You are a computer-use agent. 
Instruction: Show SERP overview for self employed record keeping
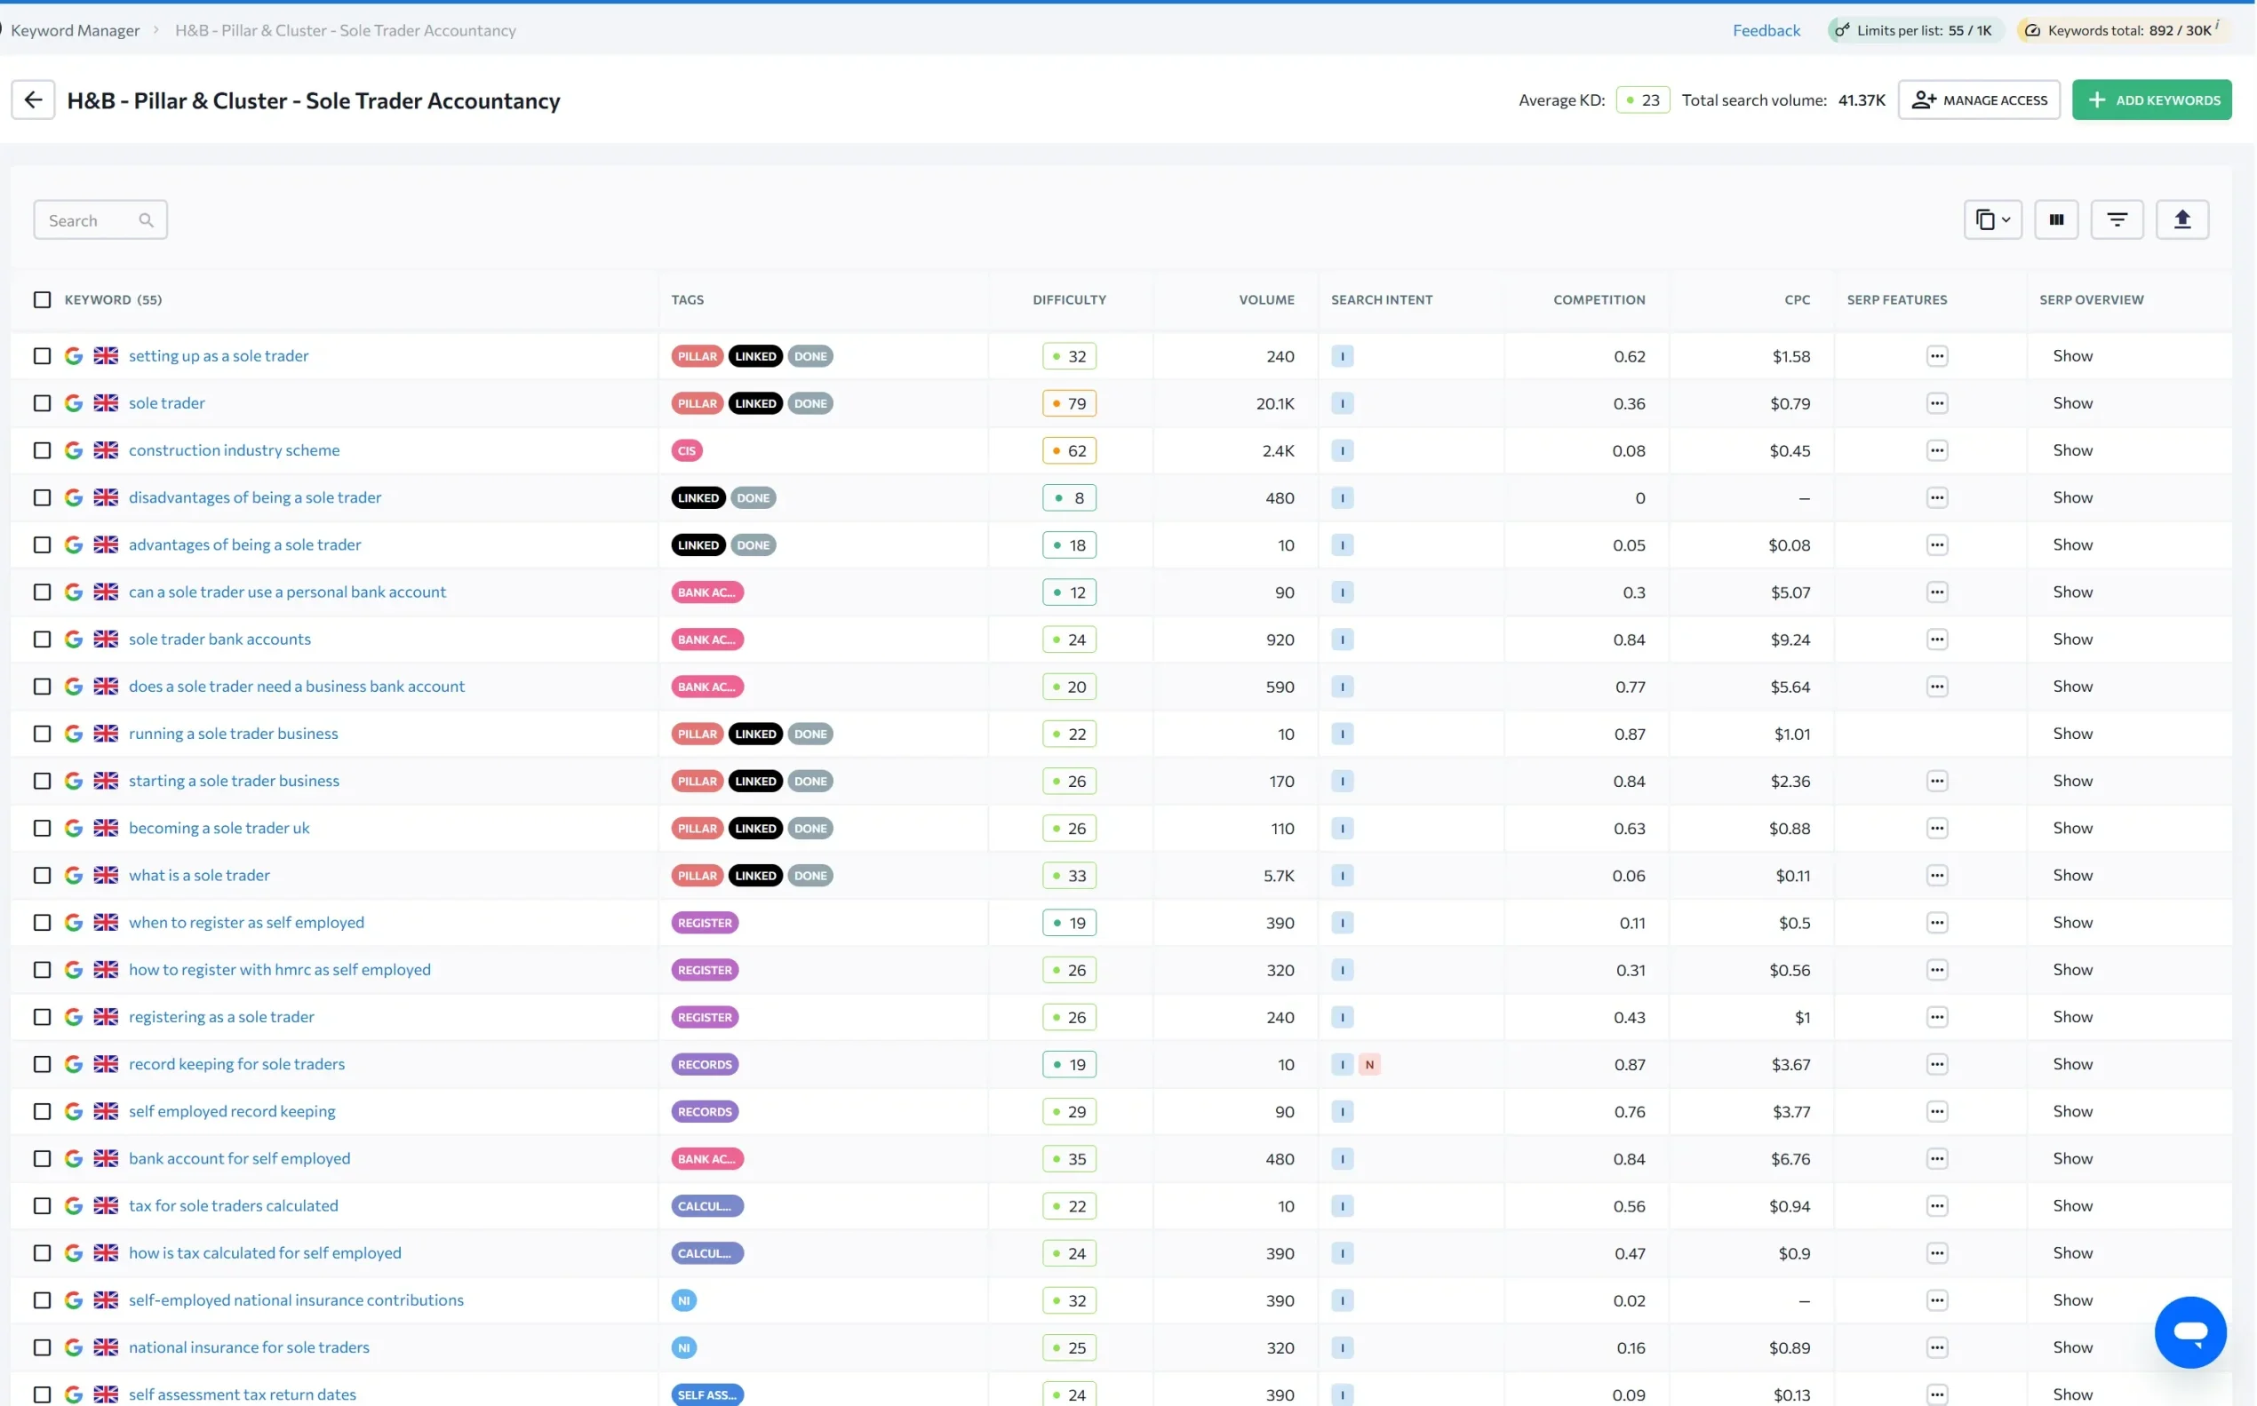click(2072, 1111)
